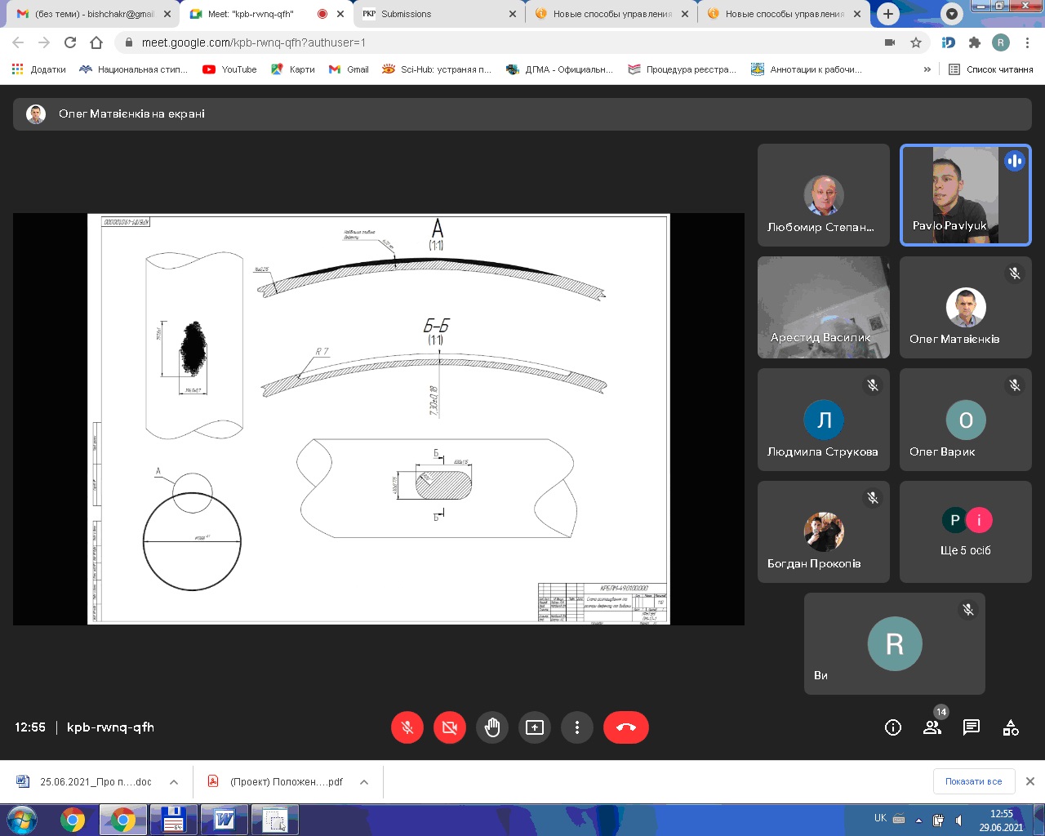
Task: Open the activities icon
Action: coord(1011,727)
